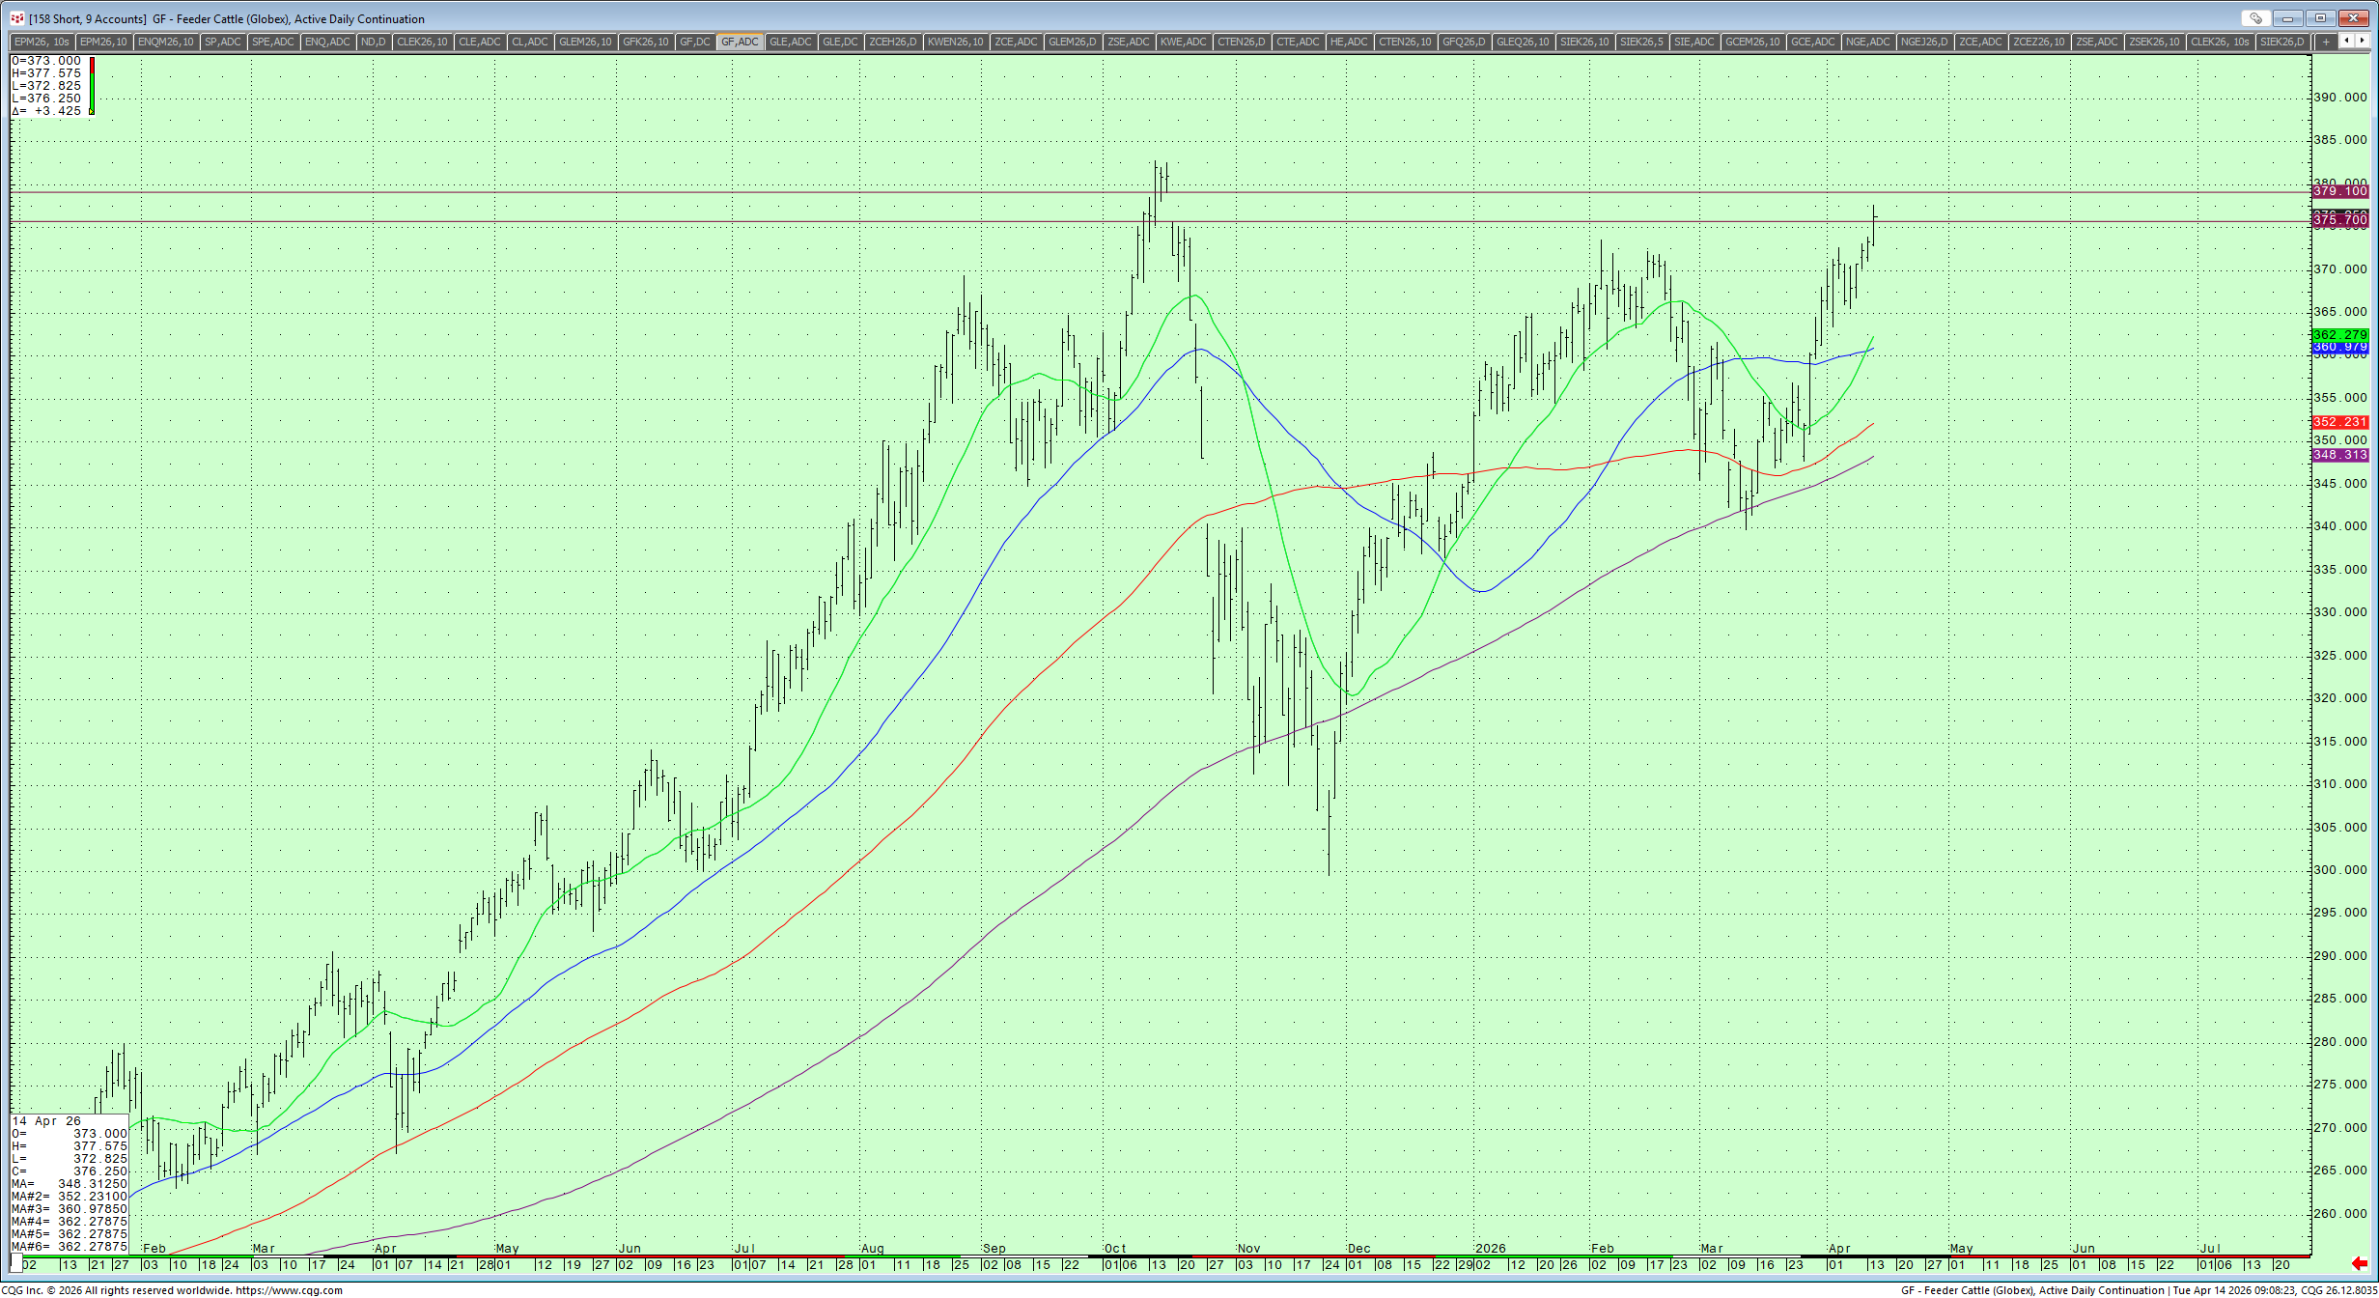Screen dimensions: 2379x1298
Task: Maximize the chart window
Action: tap(2321, 18)
